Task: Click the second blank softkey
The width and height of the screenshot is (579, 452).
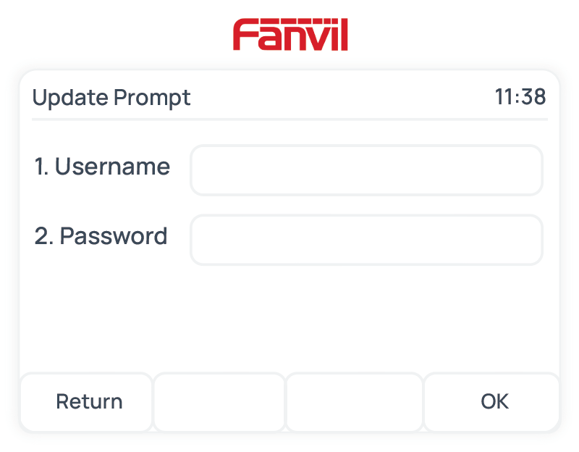Action: 219,401
